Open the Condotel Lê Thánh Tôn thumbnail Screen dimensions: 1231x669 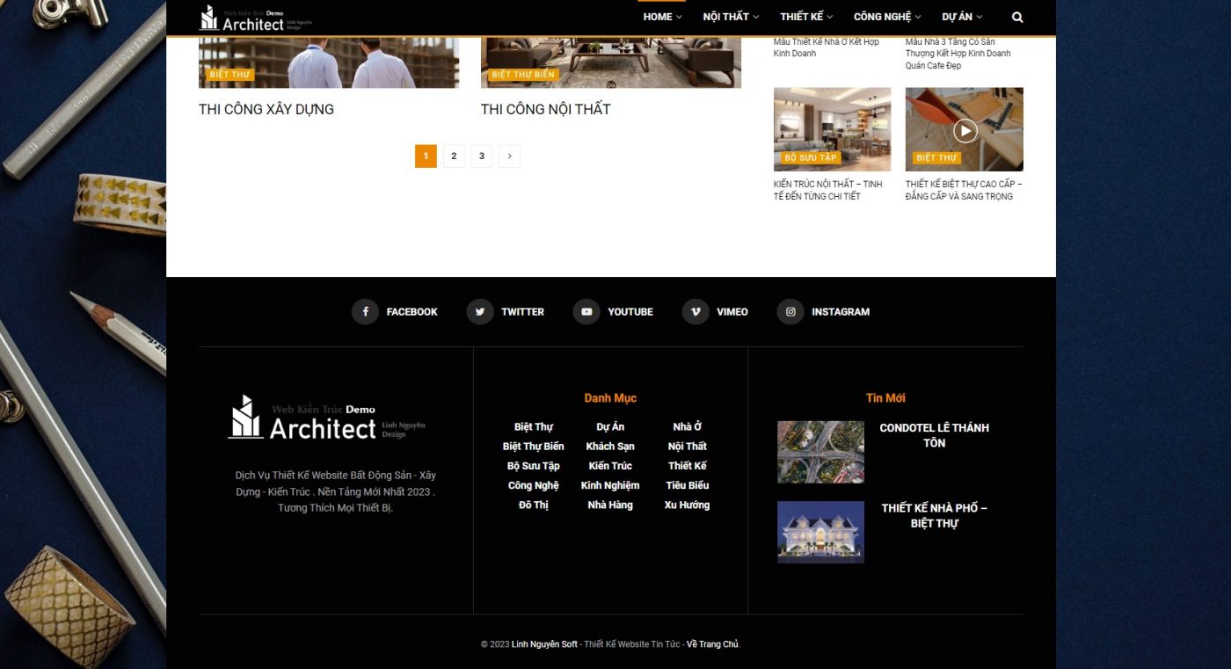[820, 452]
